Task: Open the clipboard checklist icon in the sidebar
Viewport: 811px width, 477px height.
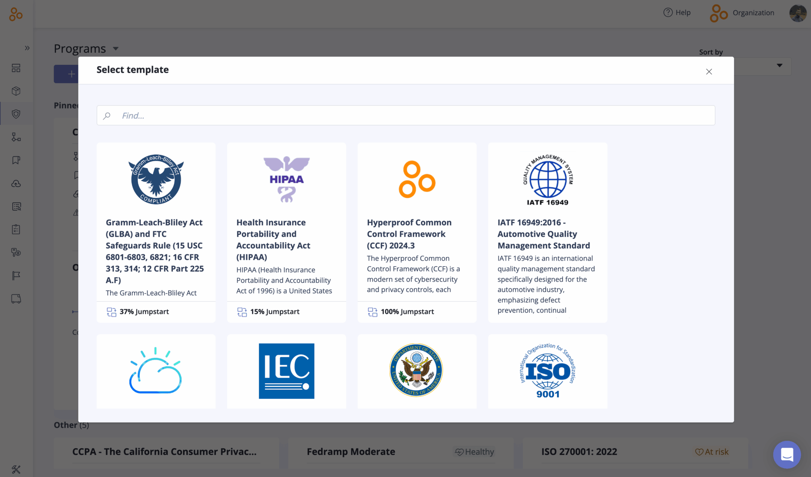Action: pyautogui.click(x=16, y=229)
